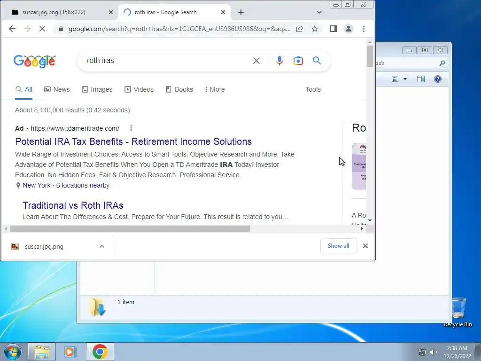Viewport: 481px width, 361px height.
Task: Open the Windows Start menu
Action: (12, 352)
